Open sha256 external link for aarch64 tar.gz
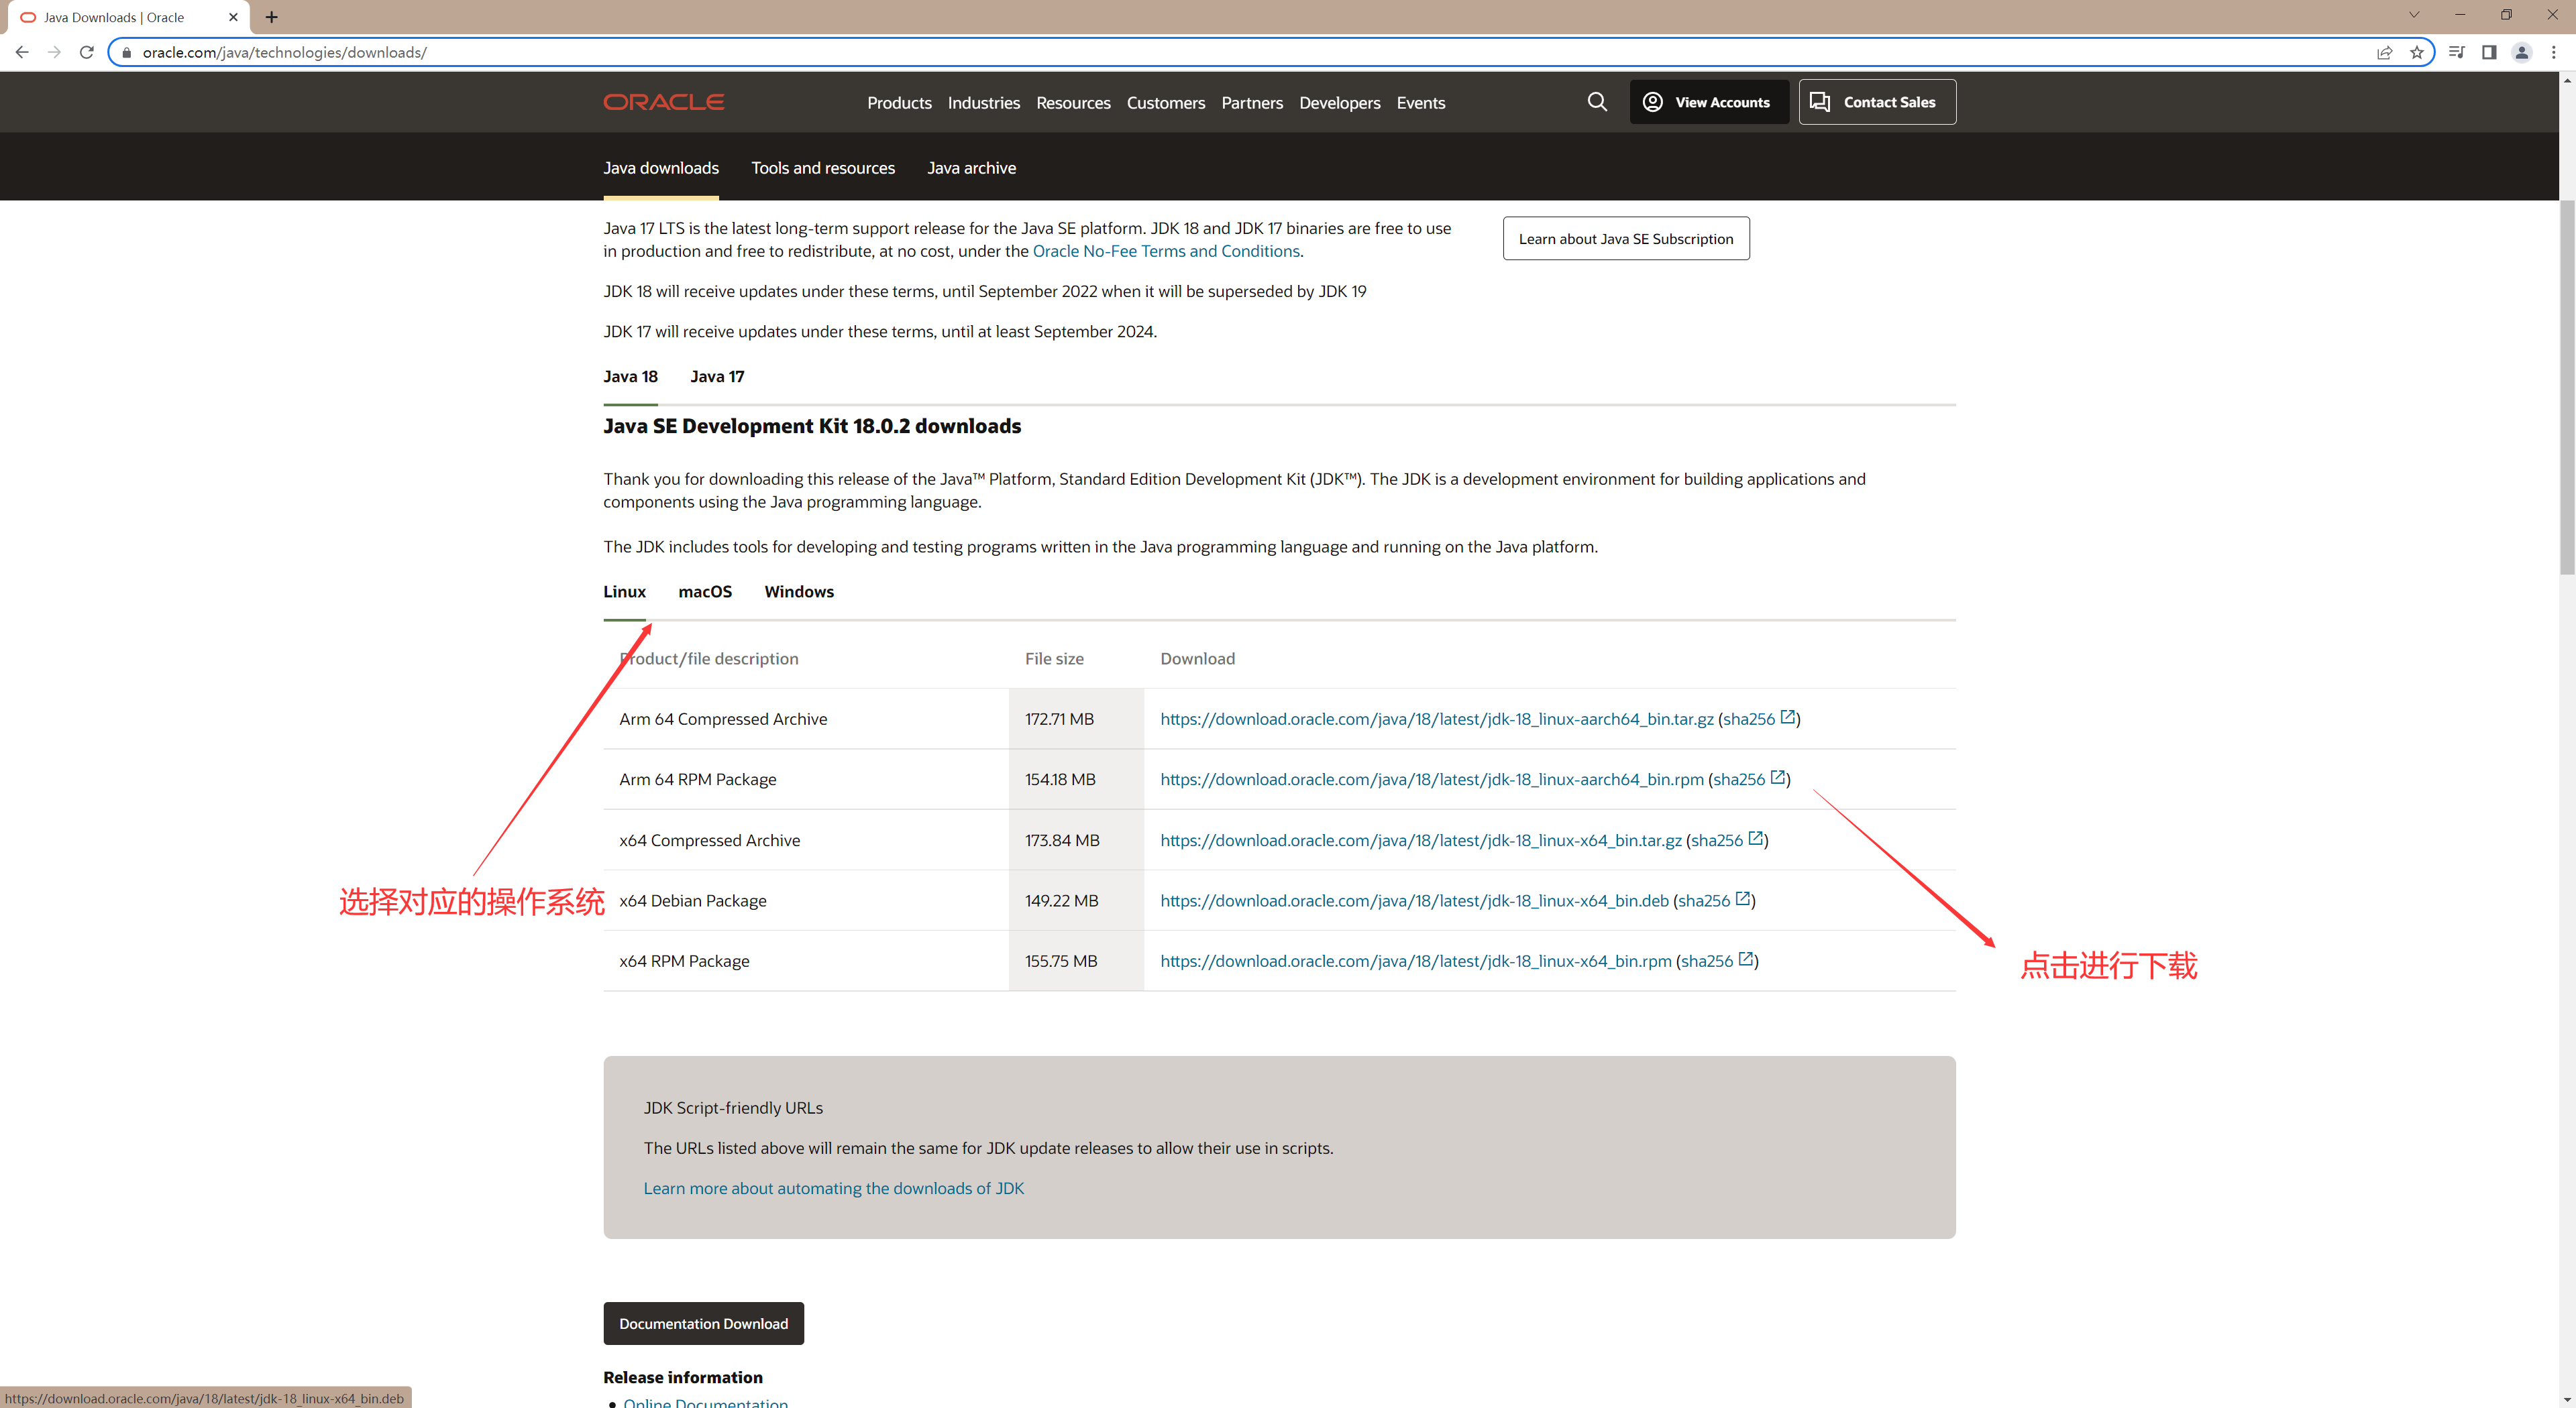Screen dimensions: 2576x1408 pos(1787,717)
